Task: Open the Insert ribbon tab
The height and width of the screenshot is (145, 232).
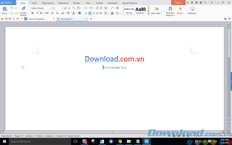Action: tap(34, 3)
